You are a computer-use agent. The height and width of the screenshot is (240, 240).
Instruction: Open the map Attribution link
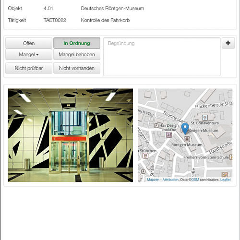pos(170,180)
